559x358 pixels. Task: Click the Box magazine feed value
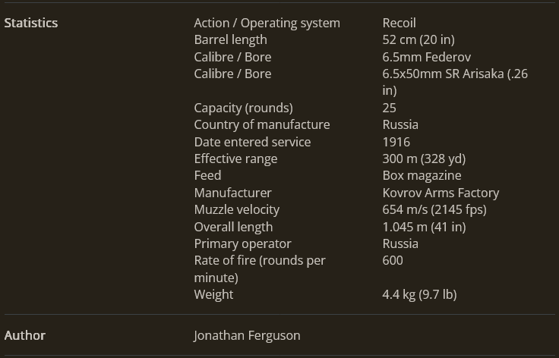click(x=422, y=176)
